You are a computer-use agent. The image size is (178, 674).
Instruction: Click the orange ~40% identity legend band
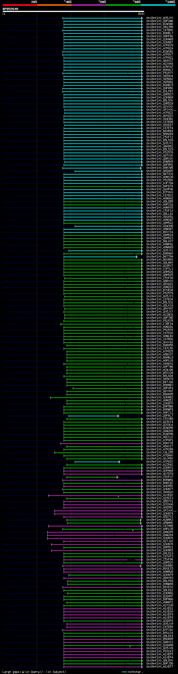coord(54,5)
